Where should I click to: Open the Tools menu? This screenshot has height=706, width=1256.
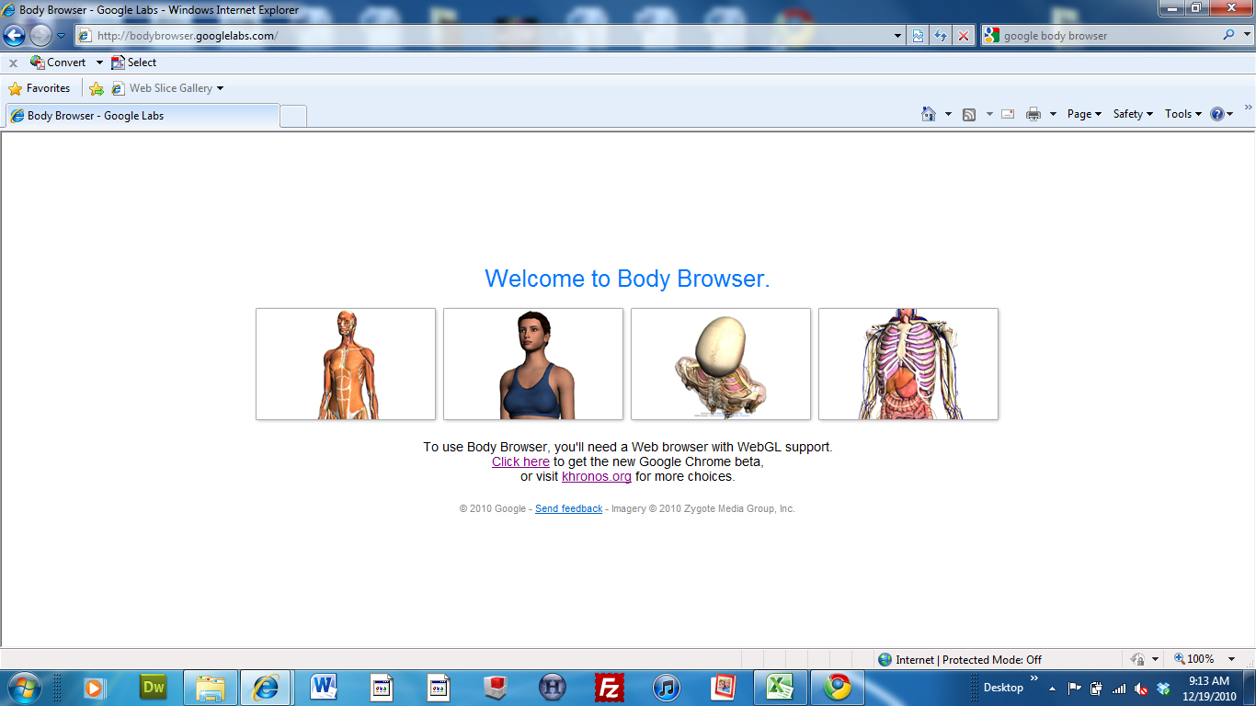coord(1183,114)
